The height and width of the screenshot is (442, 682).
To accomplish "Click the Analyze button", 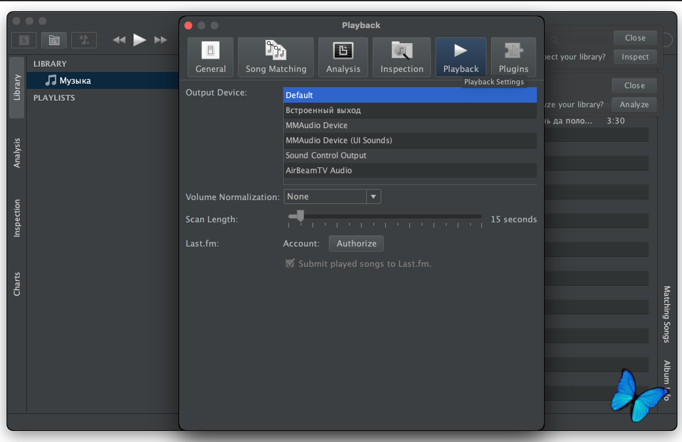I will (x=634, y=105).
